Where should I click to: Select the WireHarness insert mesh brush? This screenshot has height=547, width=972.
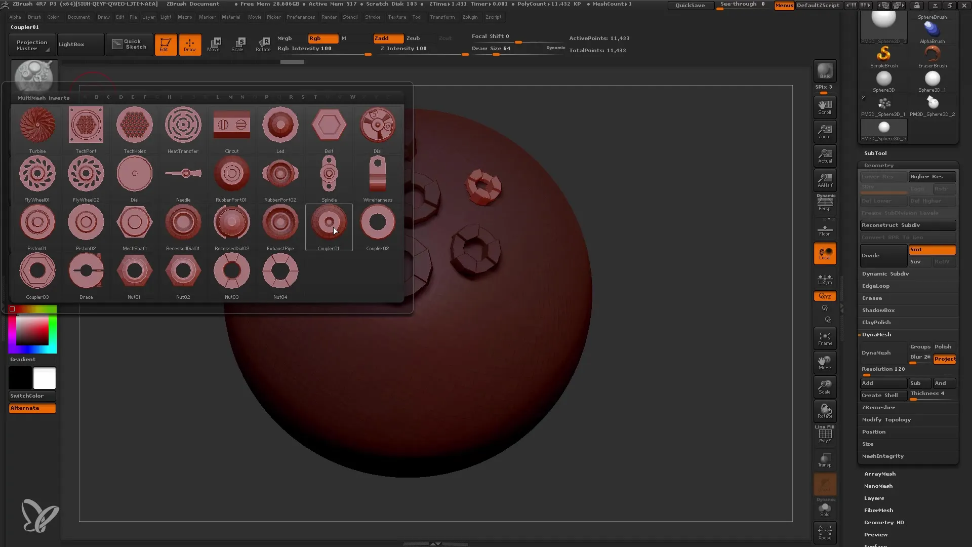[x=377, y=174]
